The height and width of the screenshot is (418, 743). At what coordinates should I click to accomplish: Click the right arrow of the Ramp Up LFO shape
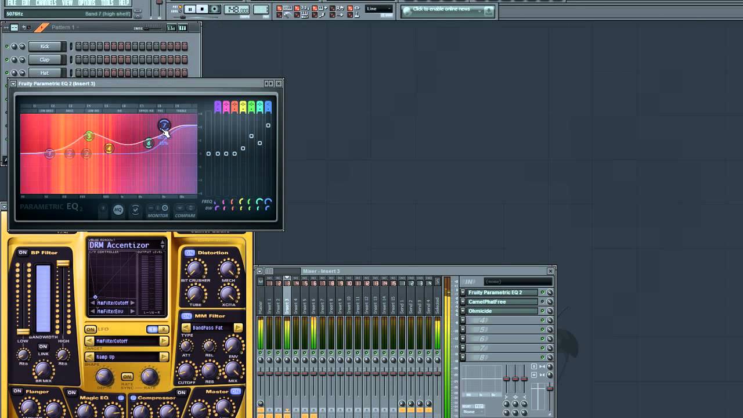tap(164, 356)
